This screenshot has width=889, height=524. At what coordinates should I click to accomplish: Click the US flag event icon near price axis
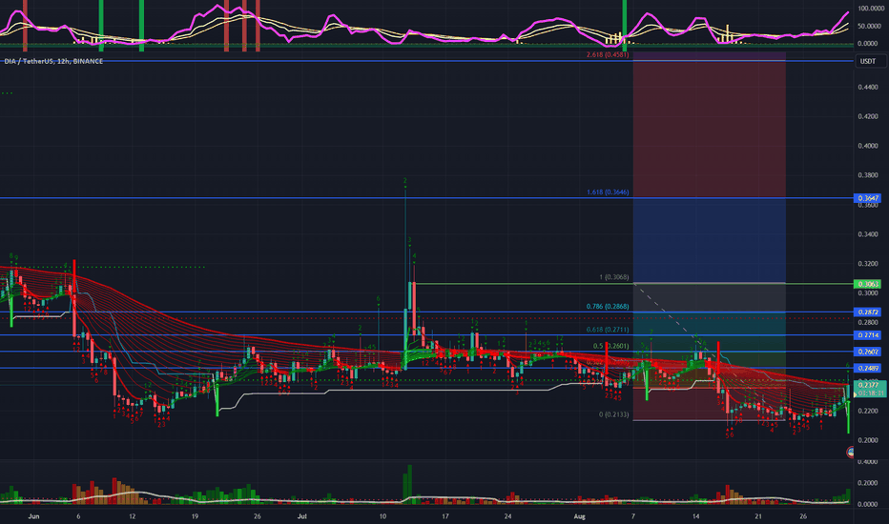pyautogui.click(x=851, y=452)
